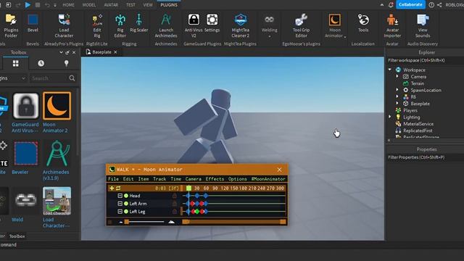Open the Avatar Importer
Screen dimensions: 464x261
(392, 25)
